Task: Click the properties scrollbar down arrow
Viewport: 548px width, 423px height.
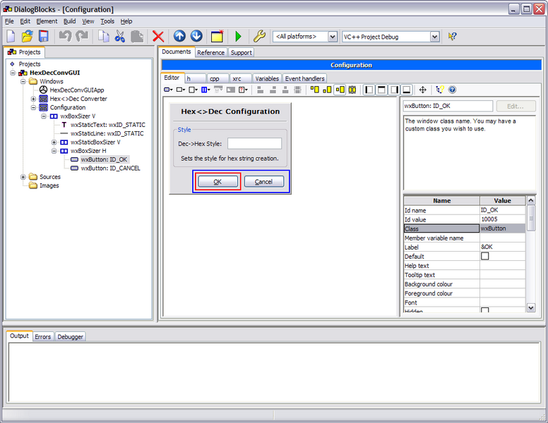Action: [x=531, y=308]
